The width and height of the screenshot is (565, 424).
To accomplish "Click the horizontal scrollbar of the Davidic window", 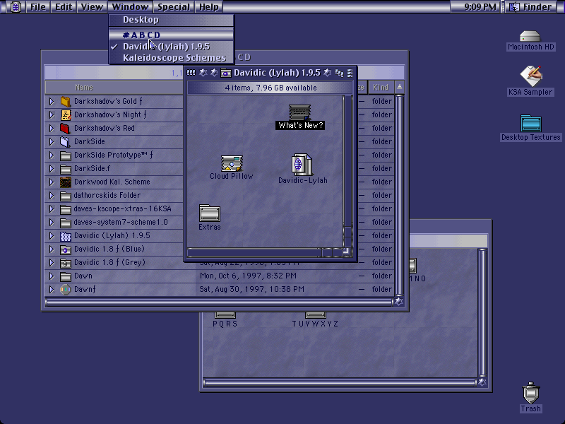I will tap(264, 252).
